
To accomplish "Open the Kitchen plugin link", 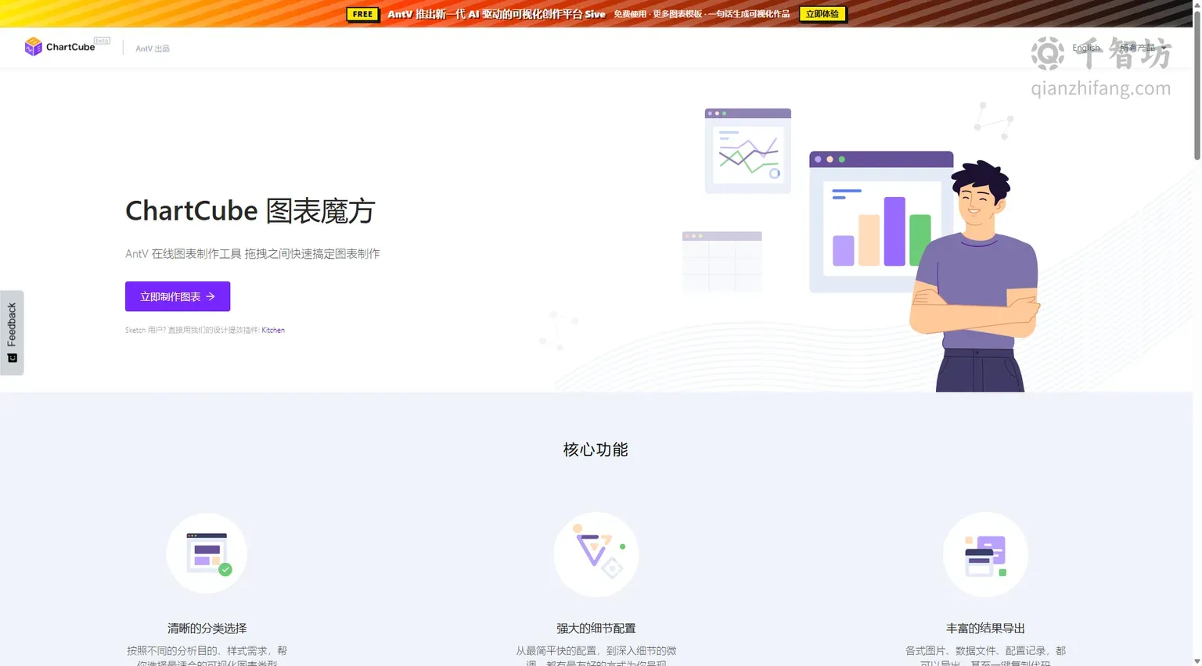I will coord(273,330).
